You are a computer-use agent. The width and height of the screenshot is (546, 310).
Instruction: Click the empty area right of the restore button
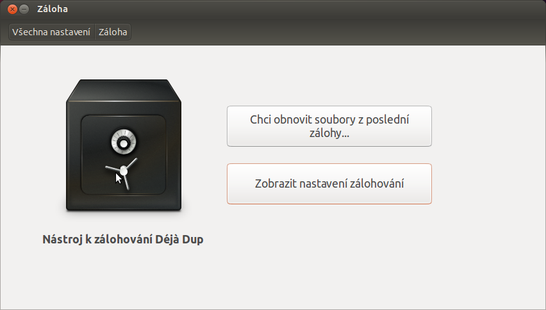tap(488, 126)
